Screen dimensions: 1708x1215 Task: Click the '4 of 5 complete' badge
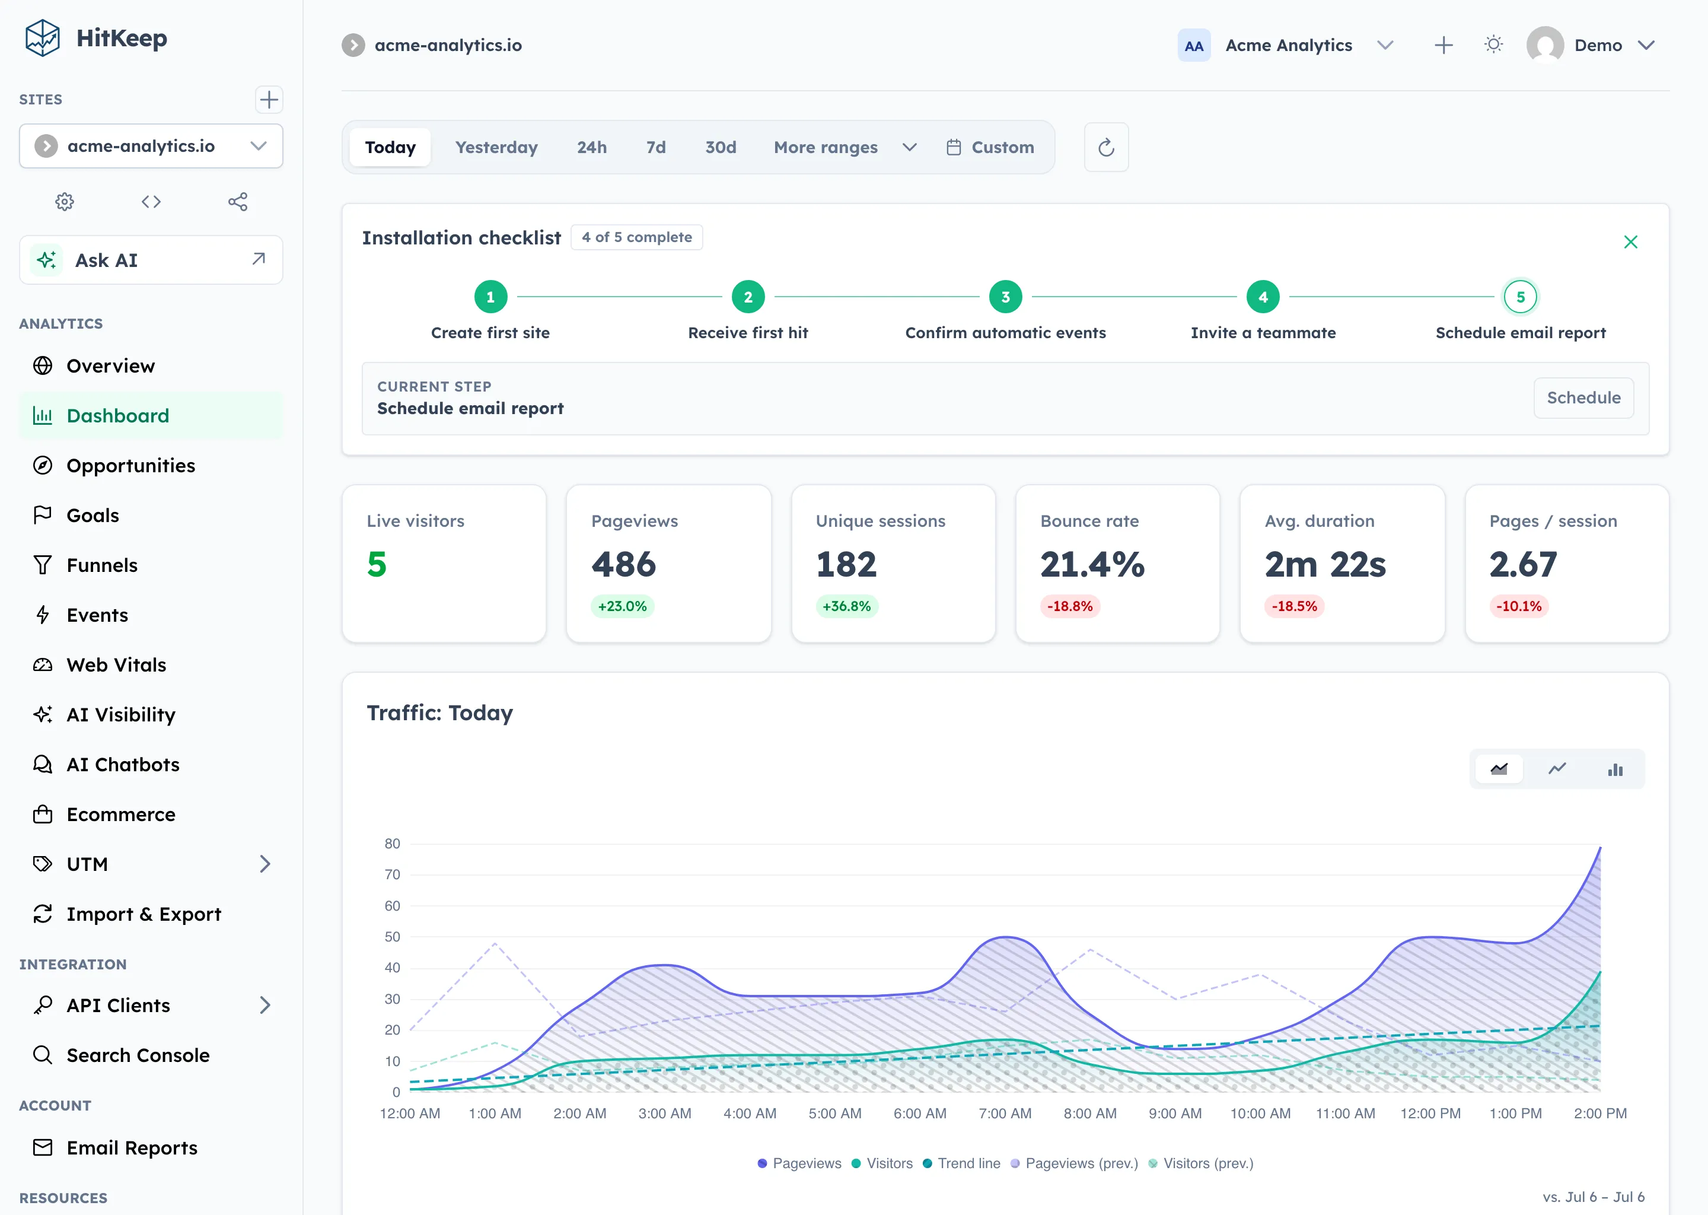pyautogui.click(x=636, y=237)
